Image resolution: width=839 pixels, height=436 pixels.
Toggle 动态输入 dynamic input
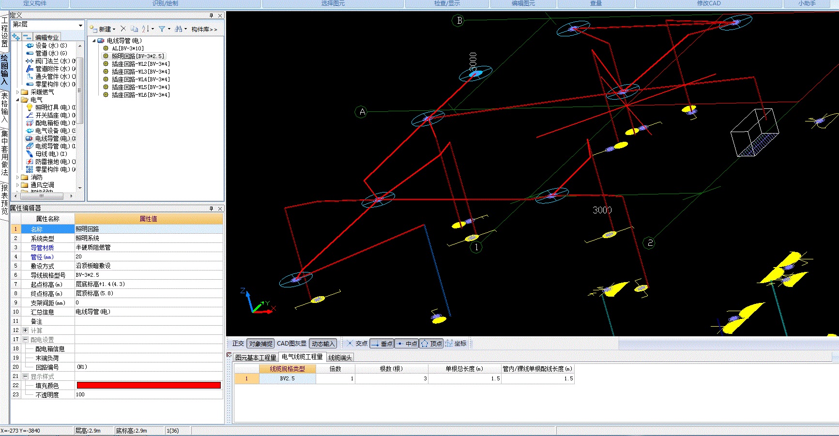323,344
